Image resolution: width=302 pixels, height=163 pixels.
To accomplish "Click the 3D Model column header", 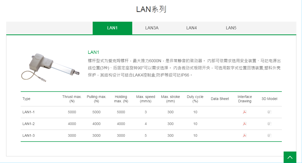I will (269, 99).
